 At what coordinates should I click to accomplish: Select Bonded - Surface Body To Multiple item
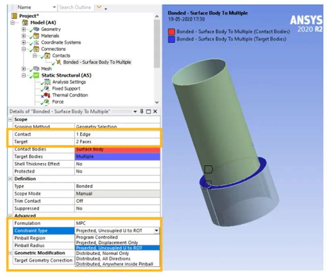point(97,62)
